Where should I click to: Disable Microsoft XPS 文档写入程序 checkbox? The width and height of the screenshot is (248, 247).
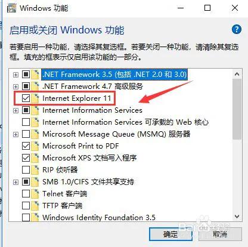click(26, 158)
